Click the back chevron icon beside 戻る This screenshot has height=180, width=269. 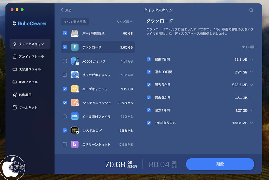click(62, 10)
